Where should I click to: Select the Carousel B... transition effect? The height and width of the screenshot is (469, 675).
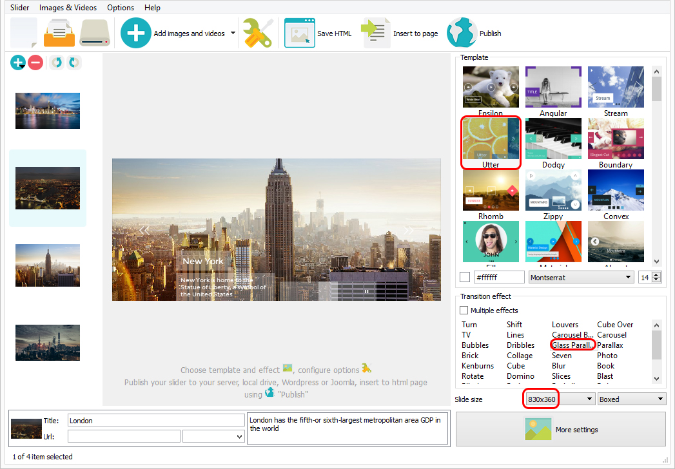[x=573, y=335]
